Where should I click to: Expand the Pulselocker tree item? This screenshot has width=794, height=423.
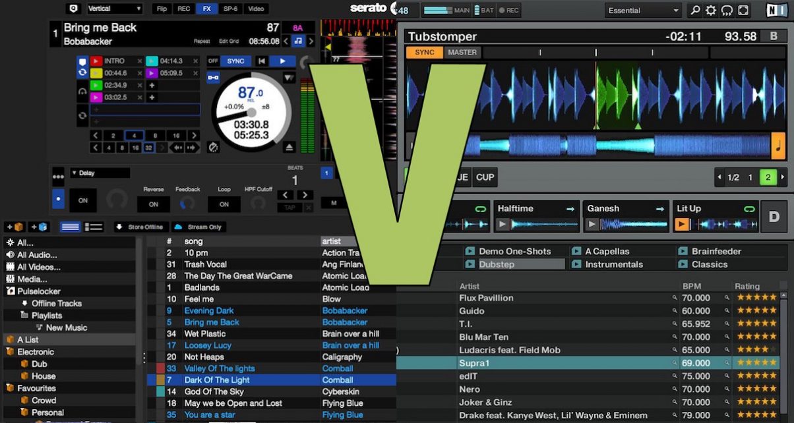[x=10, y=291]
